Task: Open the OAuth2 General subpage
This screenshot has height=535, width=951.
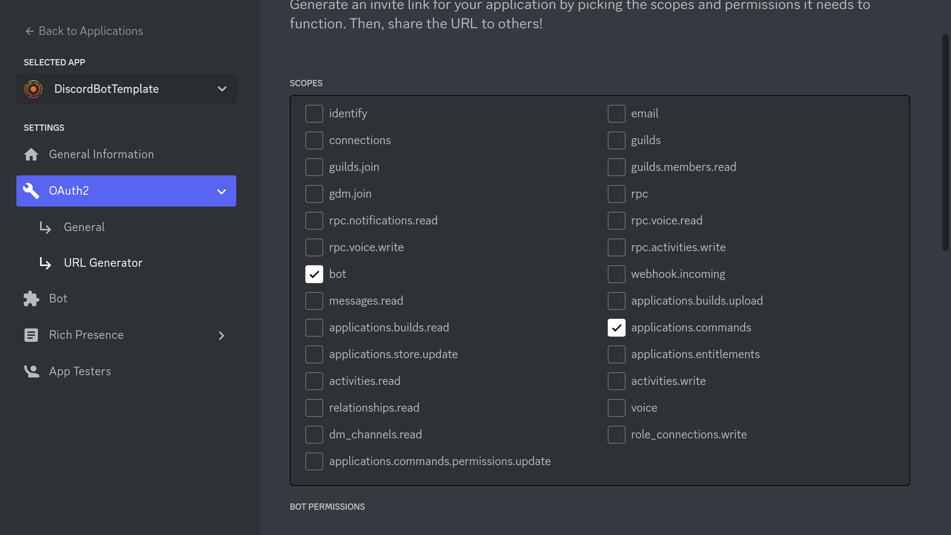Action: point(84,227)
